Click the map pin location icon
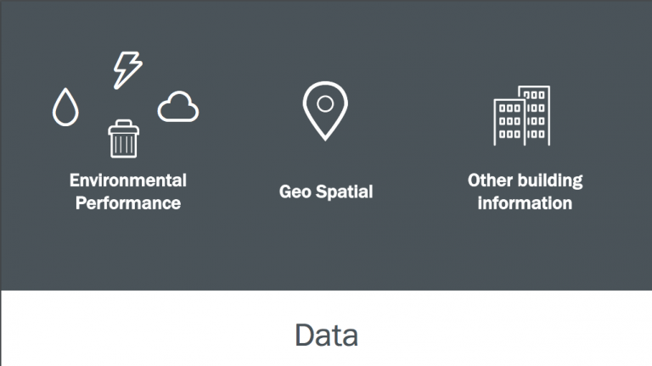The height and width of the screenshot is (366, 652). point(325,111)
